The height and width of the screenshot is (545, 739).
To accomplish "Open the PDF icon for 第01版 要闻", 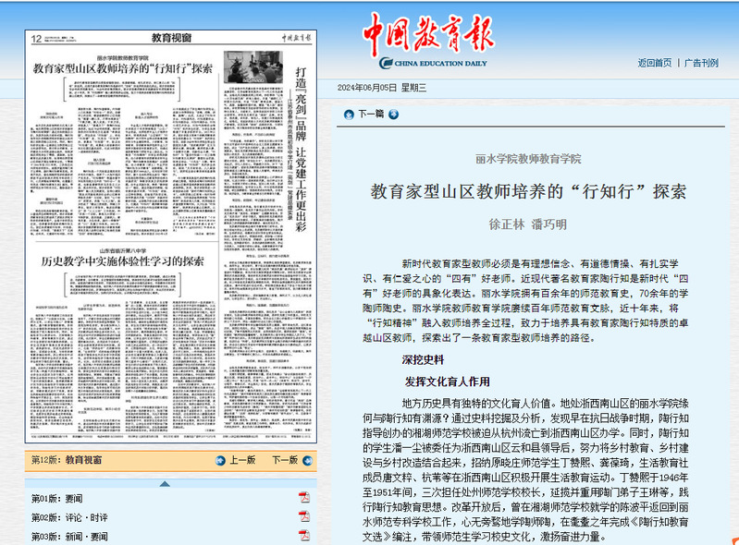I will pos(304,498).
